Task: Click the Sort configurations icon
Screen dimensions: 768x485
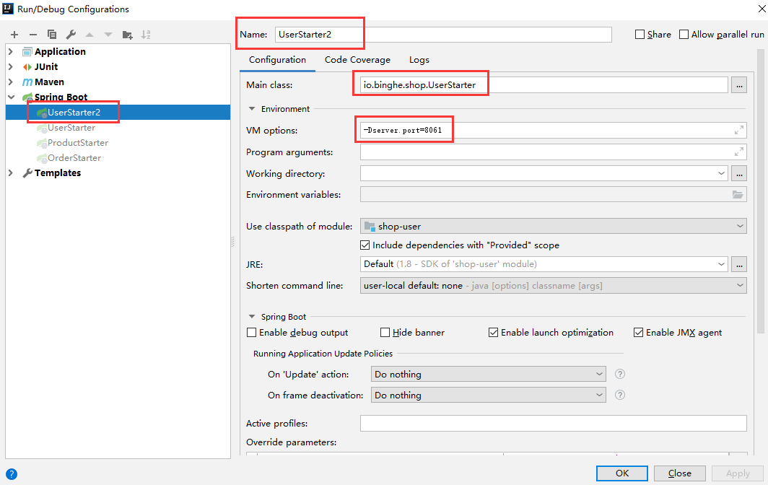Action: pos(146,35)
